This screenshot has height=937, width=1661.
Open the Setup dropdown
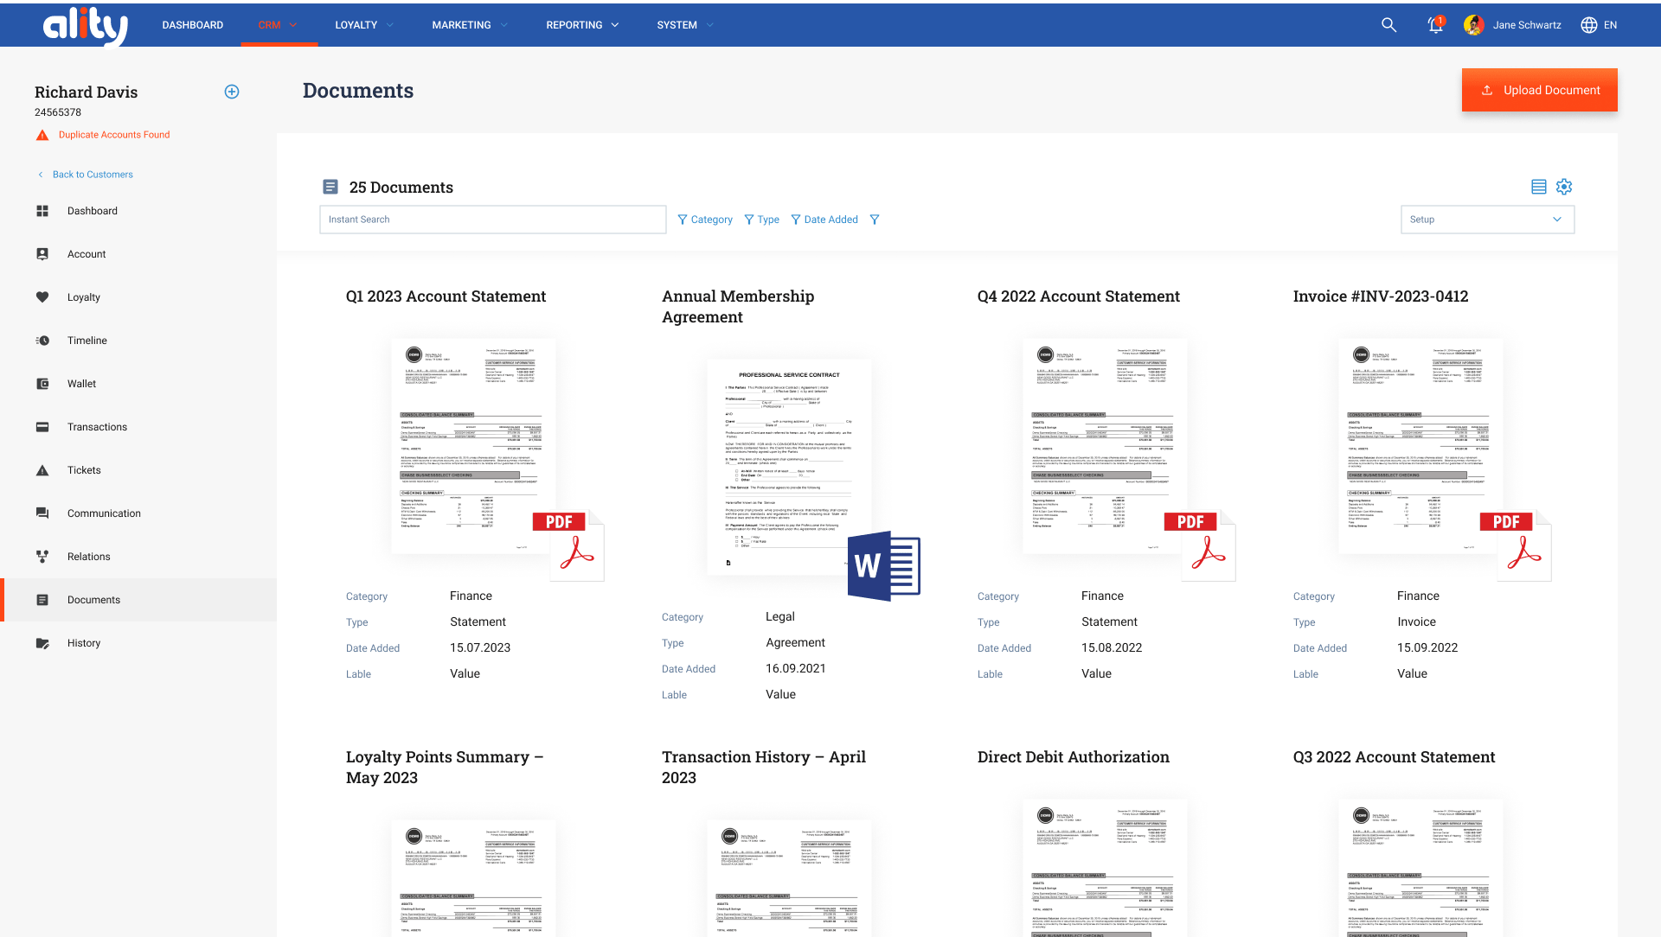1487,220
